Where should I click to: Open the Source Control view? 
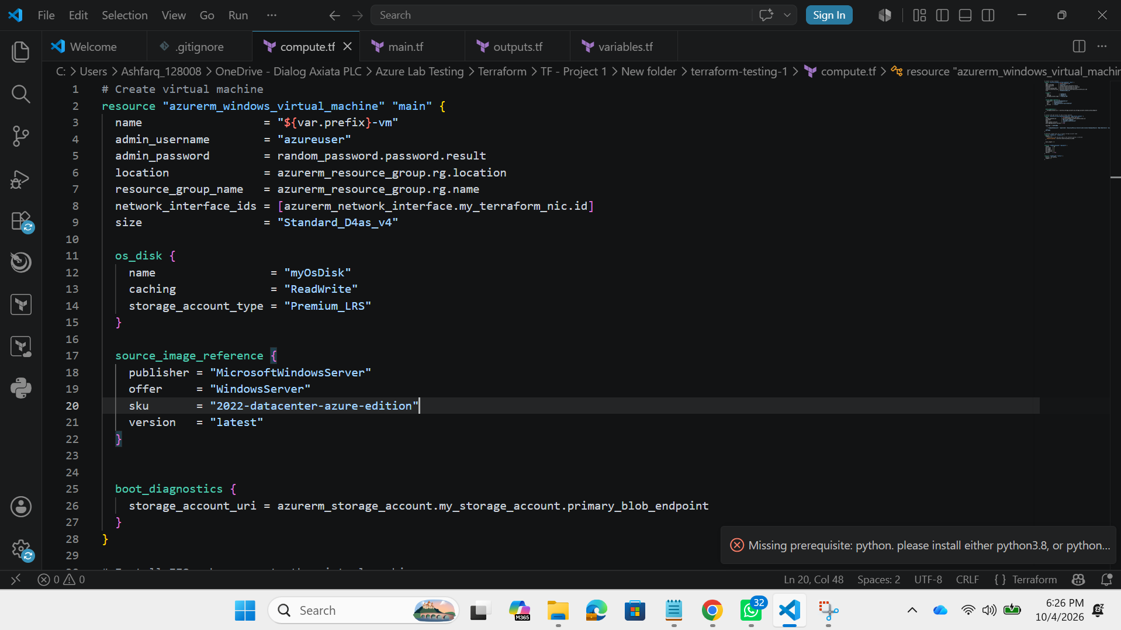tap(21, 136)
